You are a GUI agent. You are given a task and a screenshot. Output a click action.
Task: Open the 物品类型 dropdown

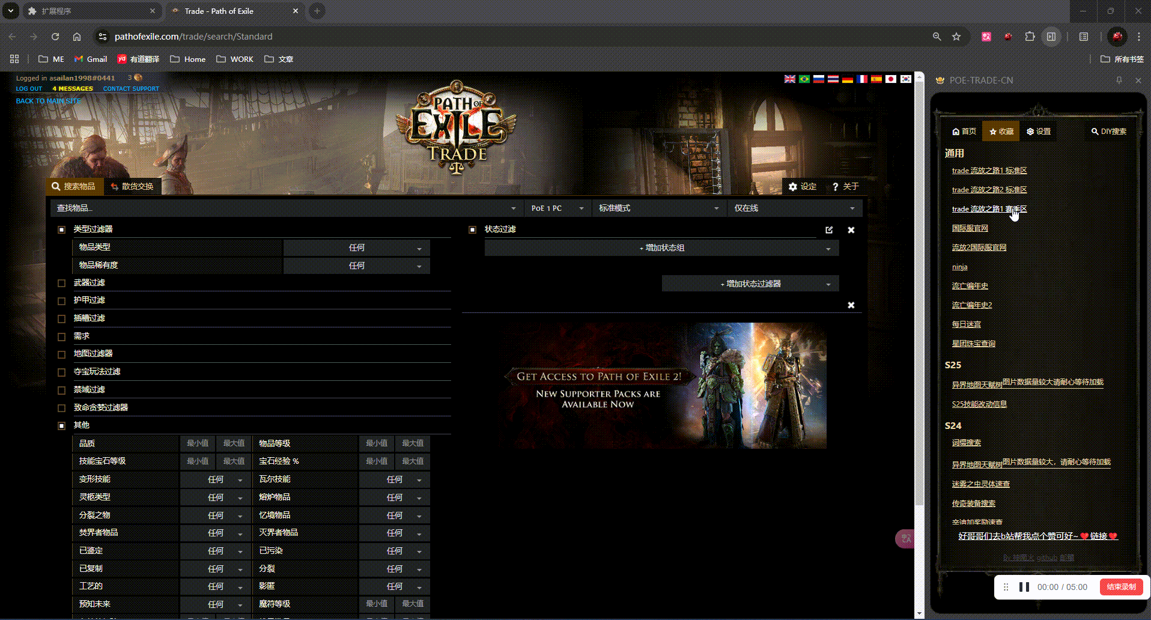357,248
